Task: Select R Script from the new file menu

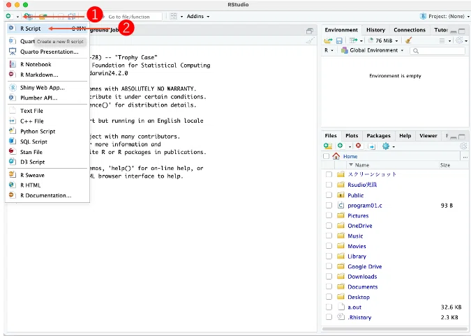Action: pos(47,29)
